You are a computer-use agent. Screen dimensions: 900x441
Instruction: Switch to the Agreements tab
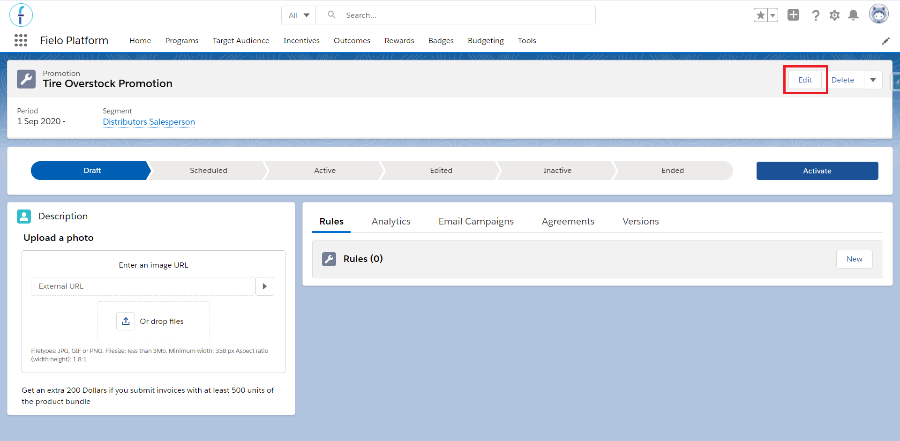pos(568,221)
